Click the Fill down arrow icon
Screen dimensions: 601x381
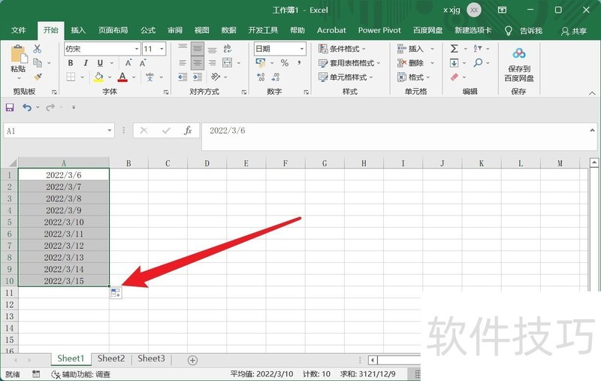pyautogui.click(x=455, y=63)
